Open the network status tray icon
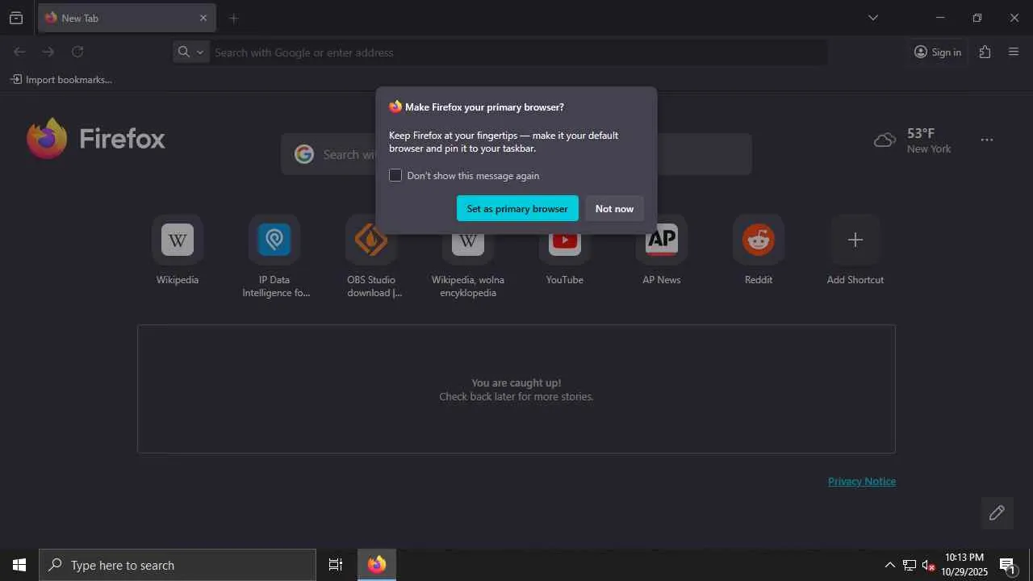1033x581 pixels. 910,565
